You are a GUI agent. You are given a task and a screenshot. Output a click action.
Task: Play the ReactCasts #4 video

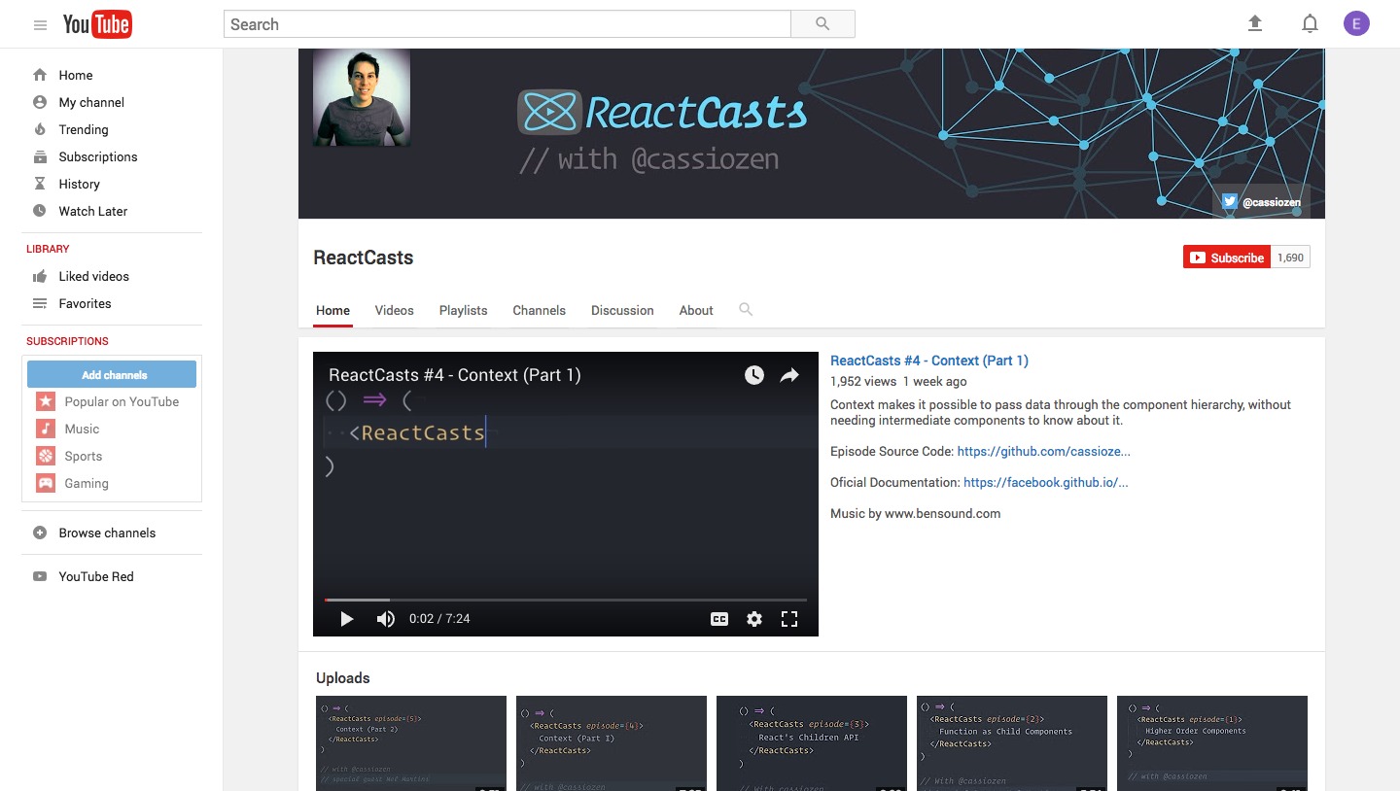346,618
